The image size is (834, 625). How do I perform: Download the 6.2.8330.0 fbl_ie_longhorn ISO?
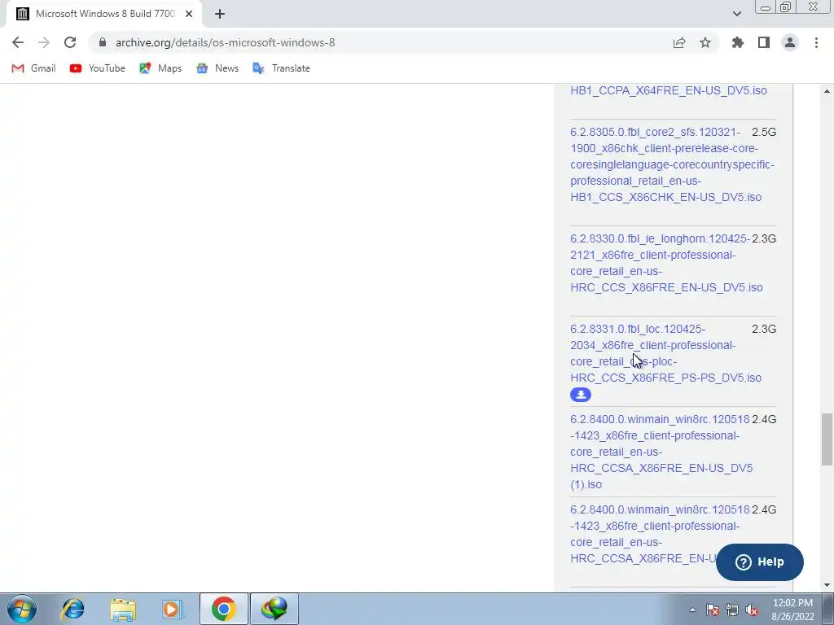666,263
